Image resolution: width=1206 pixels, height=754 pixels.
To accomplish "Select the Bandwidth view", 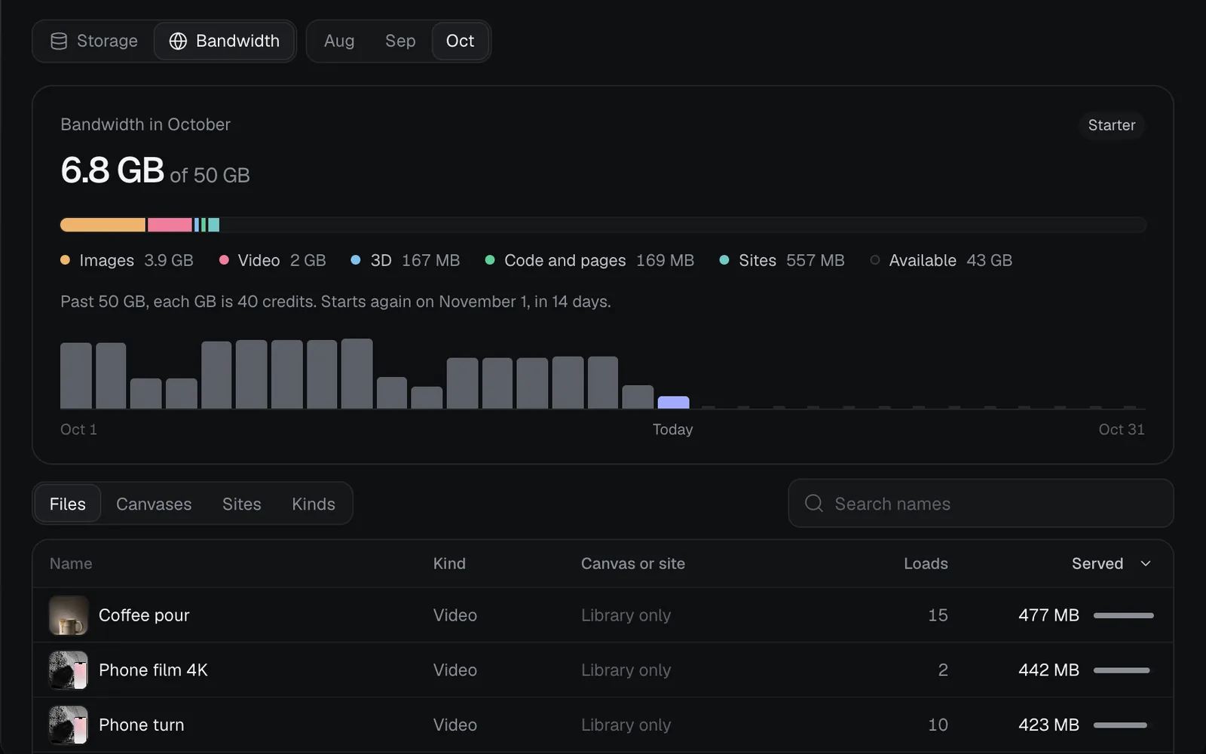I will (x=225, y=41).
